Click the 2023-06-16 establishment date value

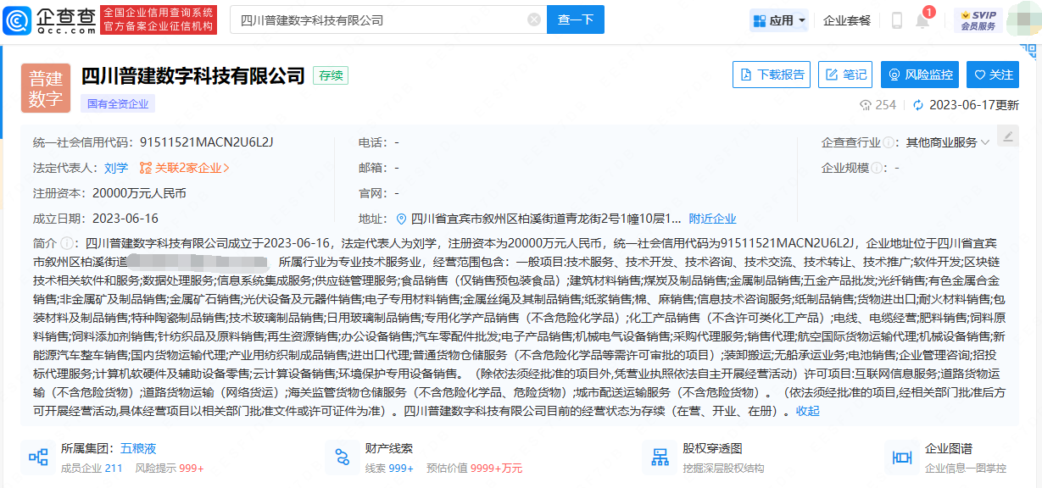click(125, 219)
